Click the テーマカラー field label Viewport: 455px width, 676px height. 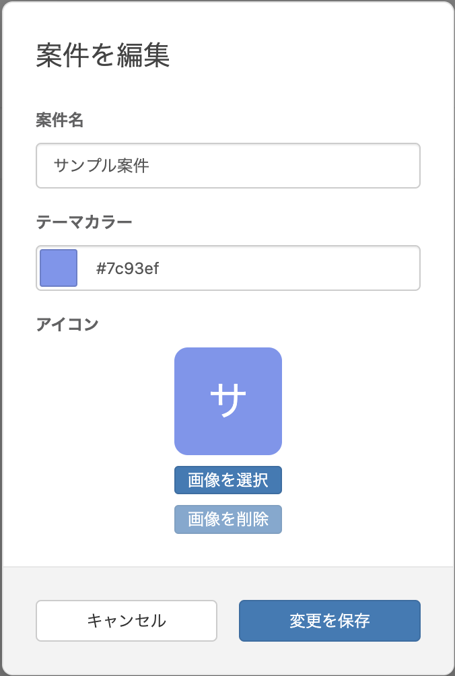[84, 222]
